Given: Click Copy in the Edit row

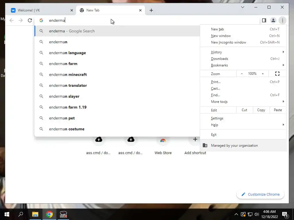Looking at the screenshot, I should (261, 110).
